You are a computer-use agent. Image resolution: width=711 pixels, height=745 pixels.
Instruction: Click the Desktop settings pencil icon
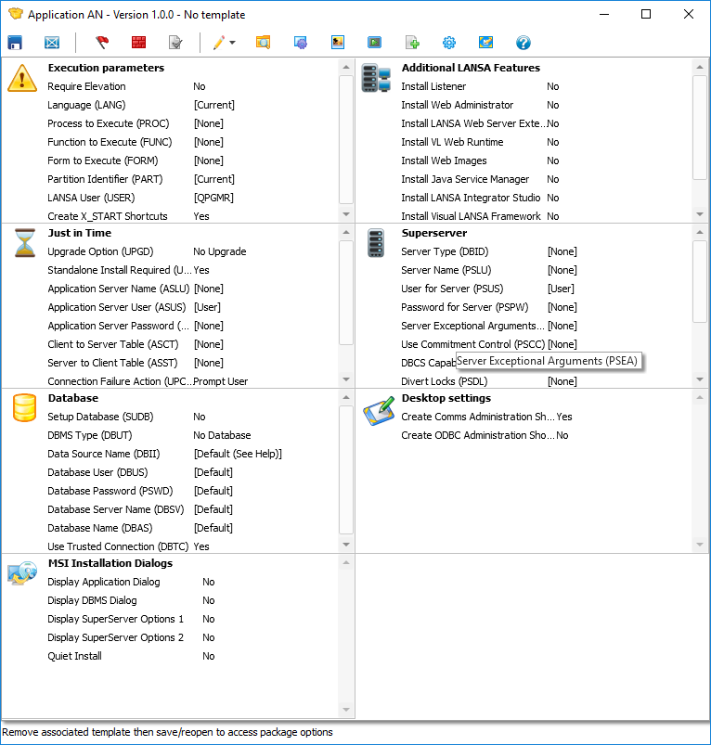pyautogui.click(x=379, y=410)
